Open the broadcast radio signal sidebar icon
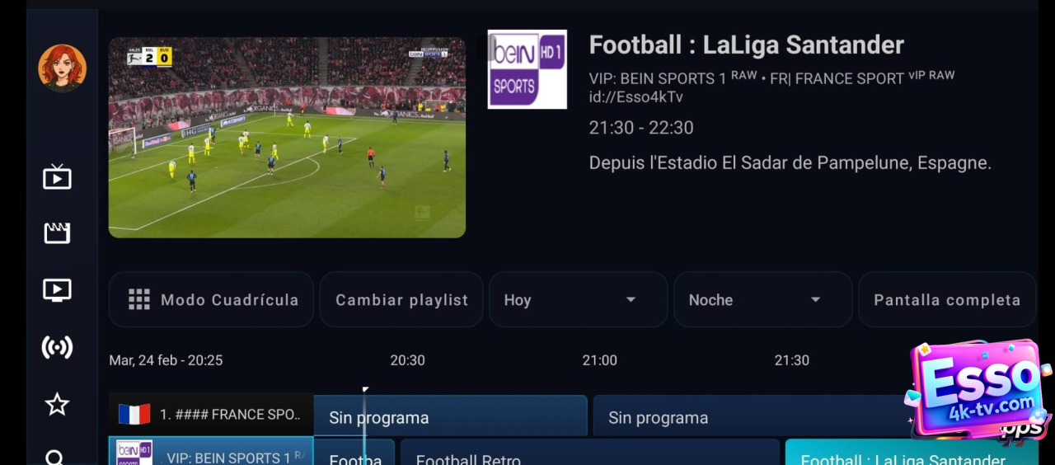 click(57, 347)
